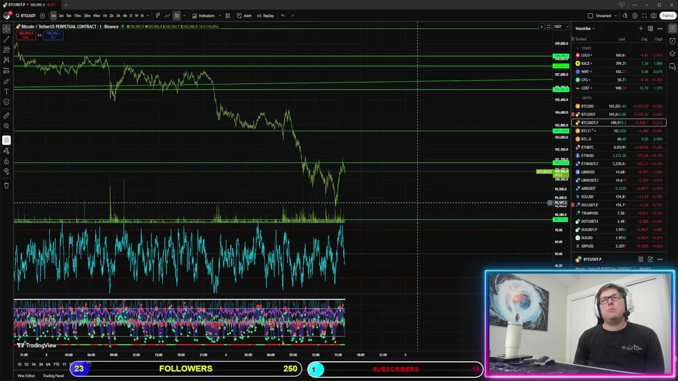Undo the last chart action
The width and height of the screenshot is (678, 381).
point(283,16)
